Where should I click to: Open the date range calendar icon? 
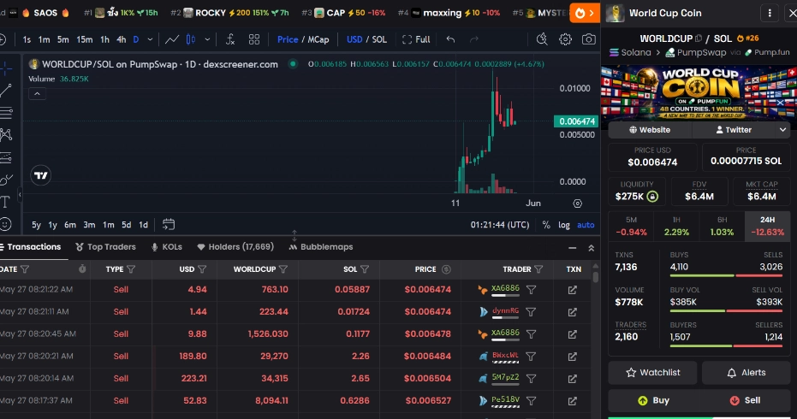169,224
